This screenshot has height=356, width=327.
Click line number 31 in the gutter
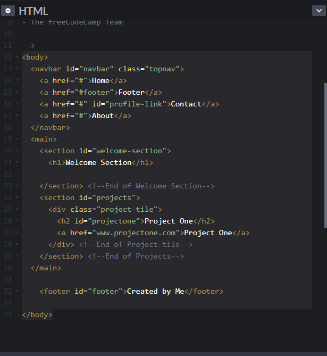click(8, 280)
